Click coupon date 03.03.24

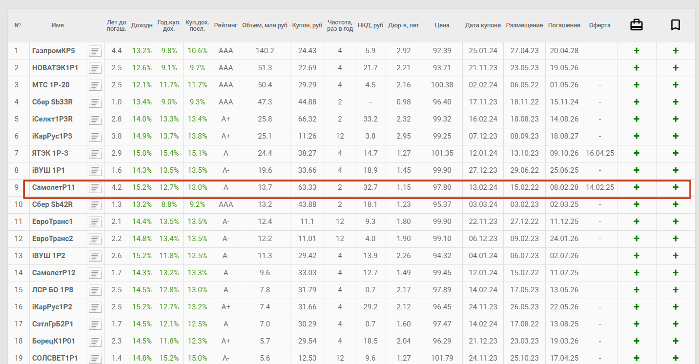coord(483,204)
